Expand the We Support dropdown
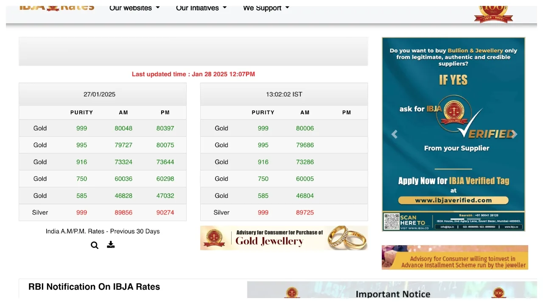Image resolution: width=543 pixels, height=304 pixels. (266, 8)
